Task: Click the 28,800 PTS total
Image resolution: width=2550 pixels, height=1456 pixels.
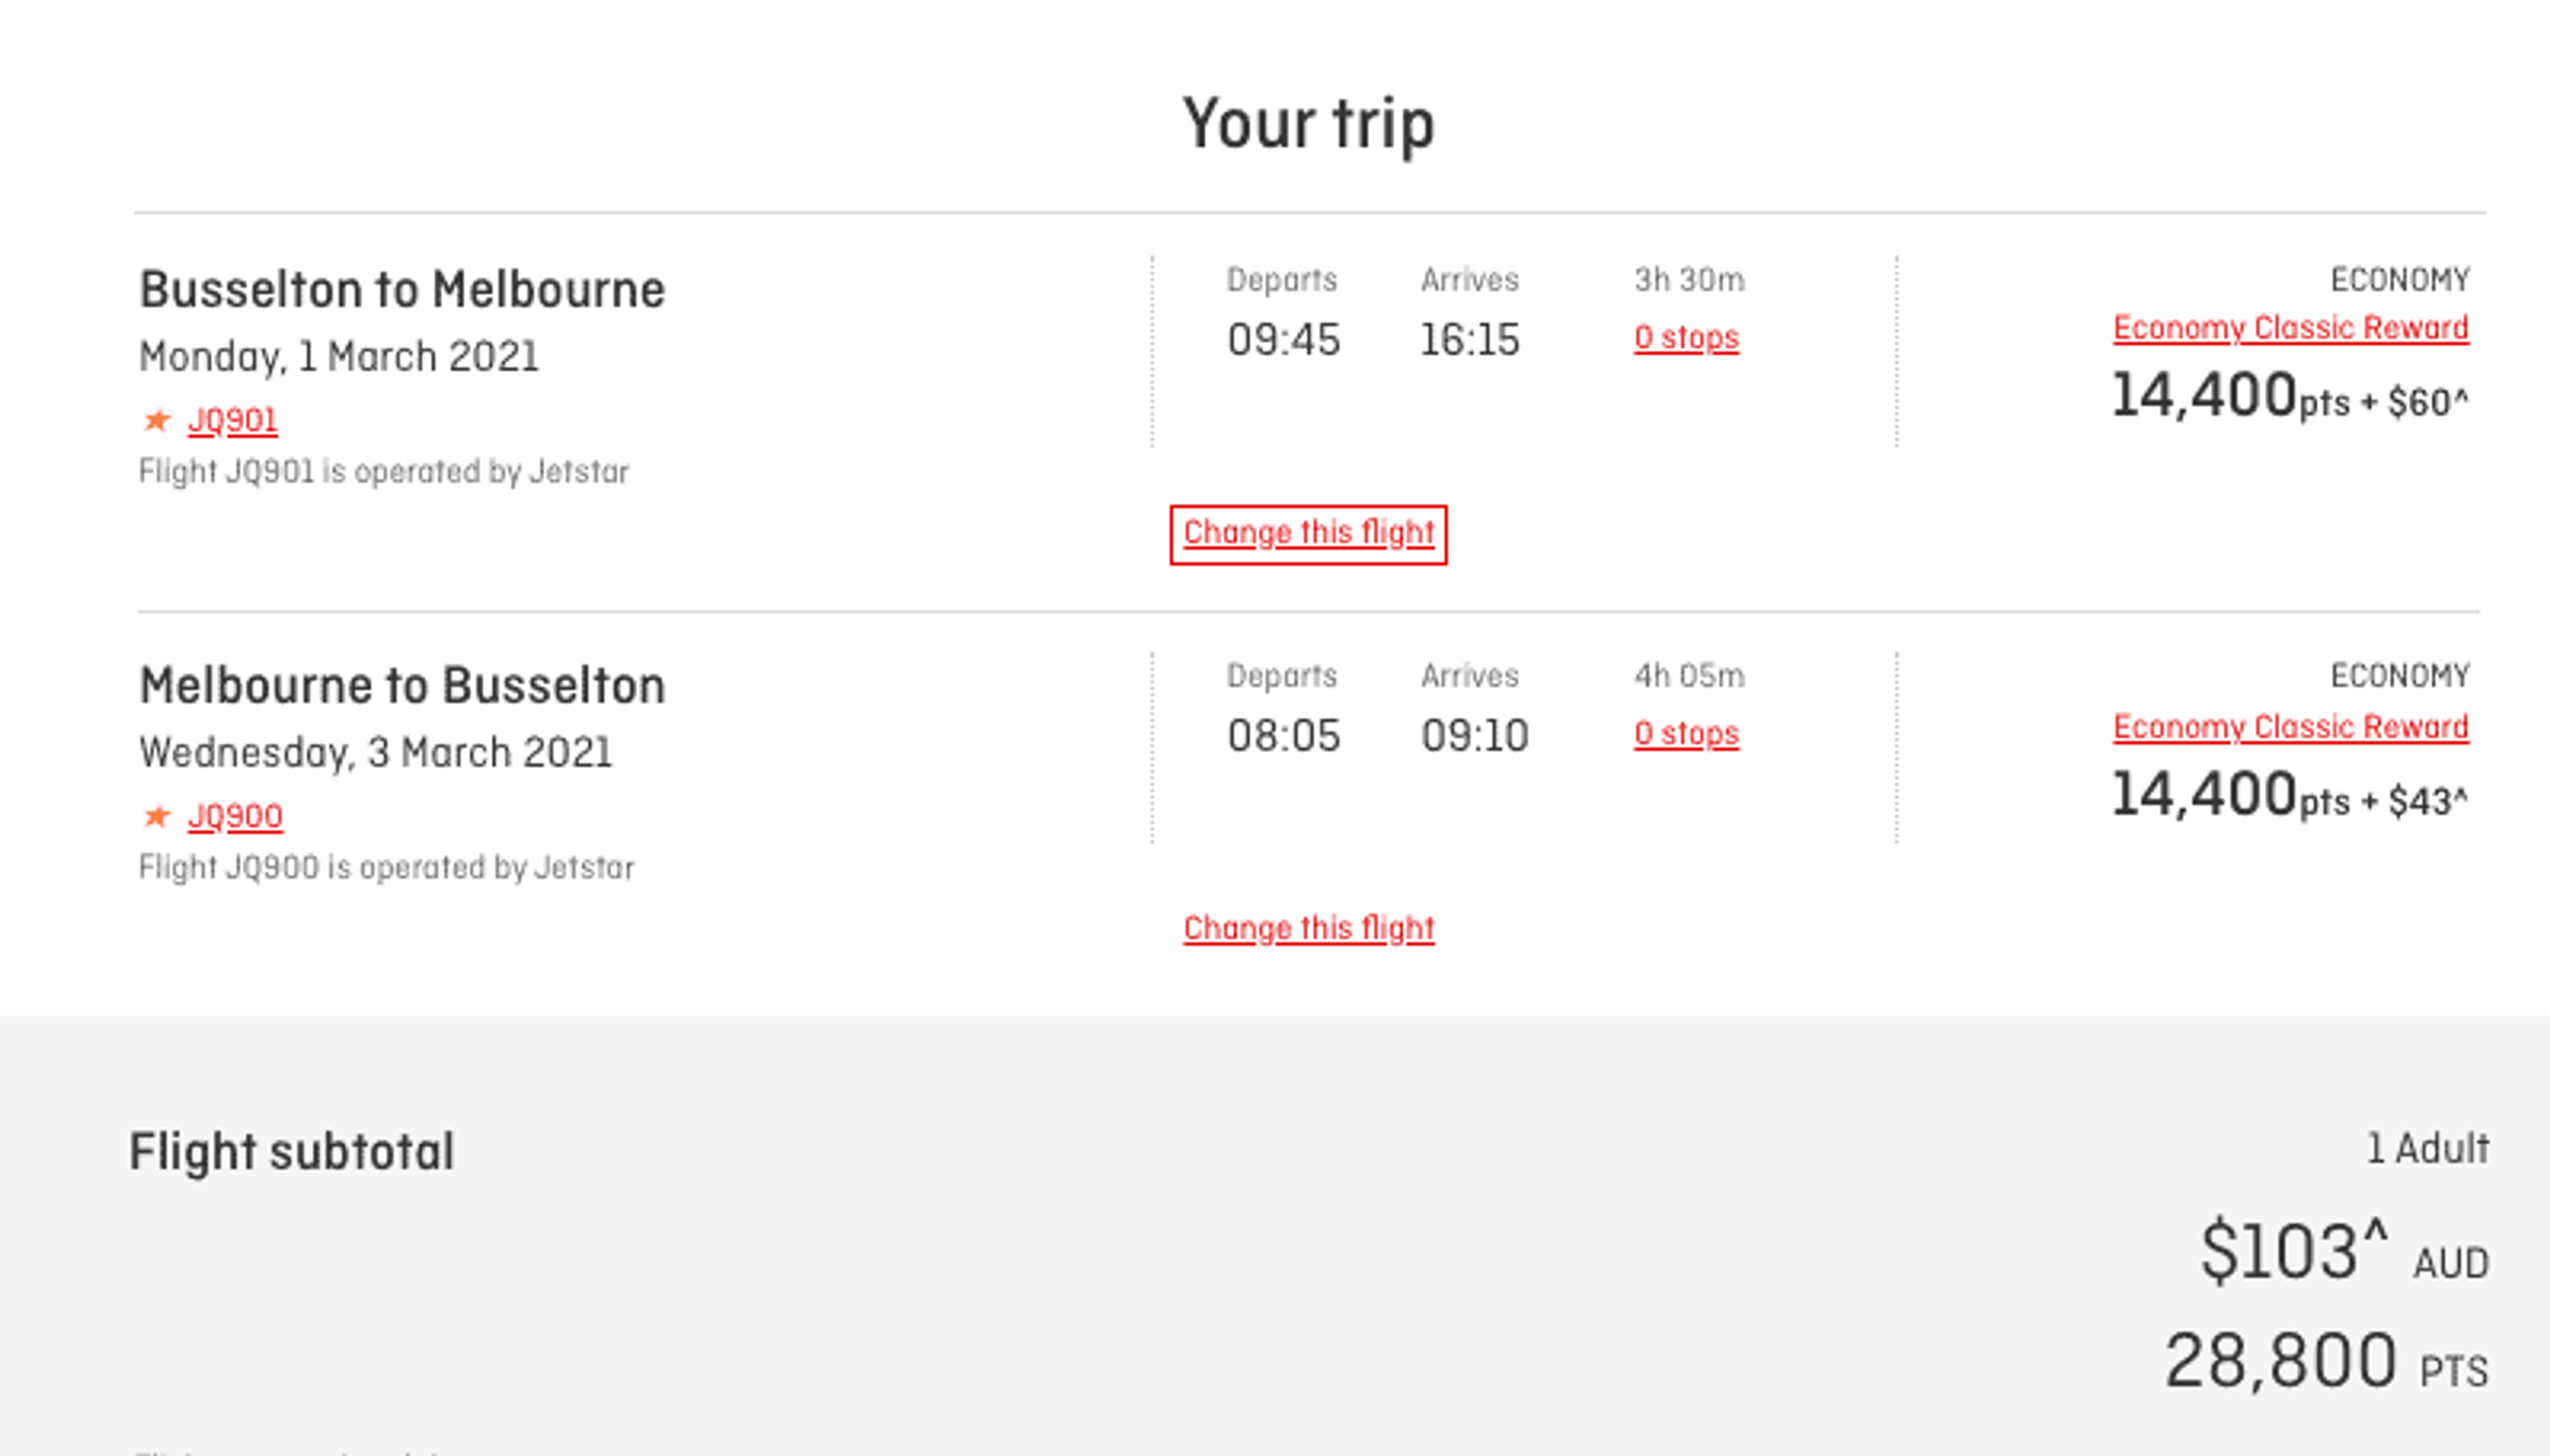Action: click(x=2325, y=1361)
